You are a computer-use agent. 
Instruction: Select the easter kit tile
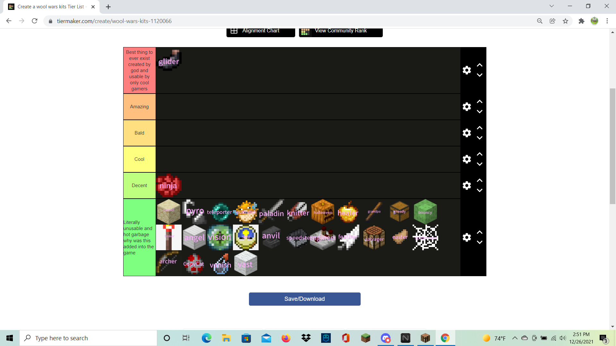pos(400,237)
